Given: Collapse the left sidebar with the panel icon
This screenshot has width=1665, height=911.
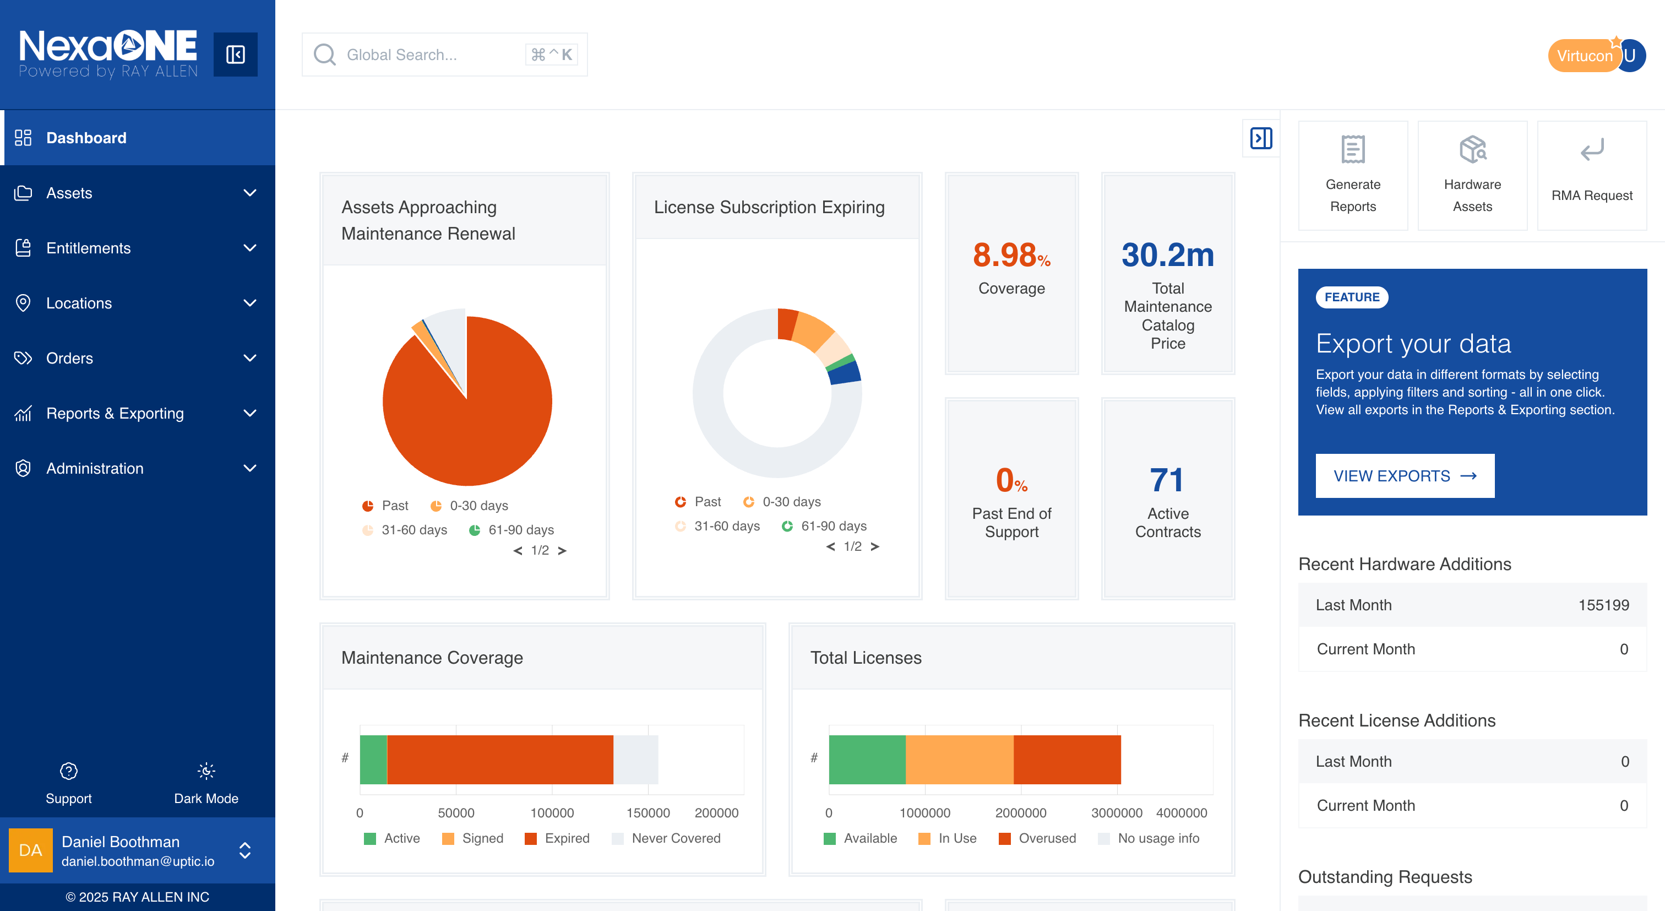Looking at the screenshot, I should tap(235, 55).
